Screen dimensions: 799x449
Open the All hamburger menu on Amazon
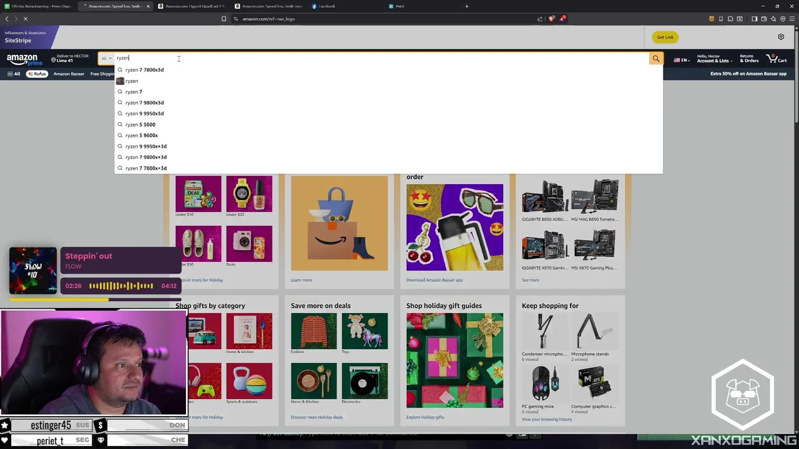pos(13,74)
